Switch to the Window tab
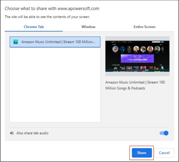 tap(88, 27)
